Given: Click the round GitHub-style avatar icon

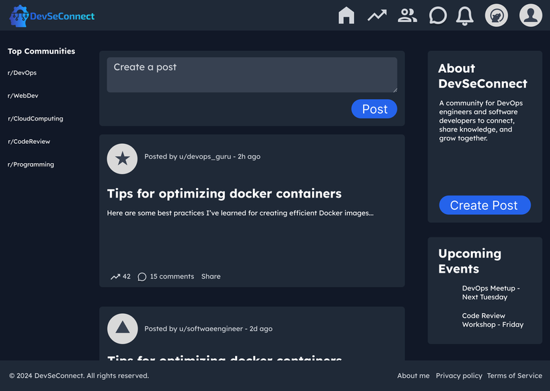Looking at the screenshot, I should (496, 15).
